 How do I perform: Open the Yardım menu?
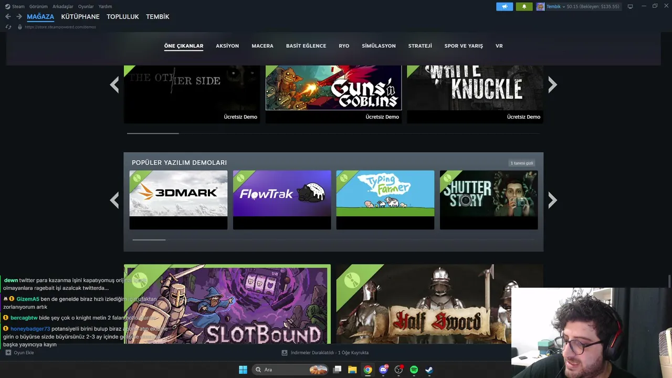tap(105, 6)
